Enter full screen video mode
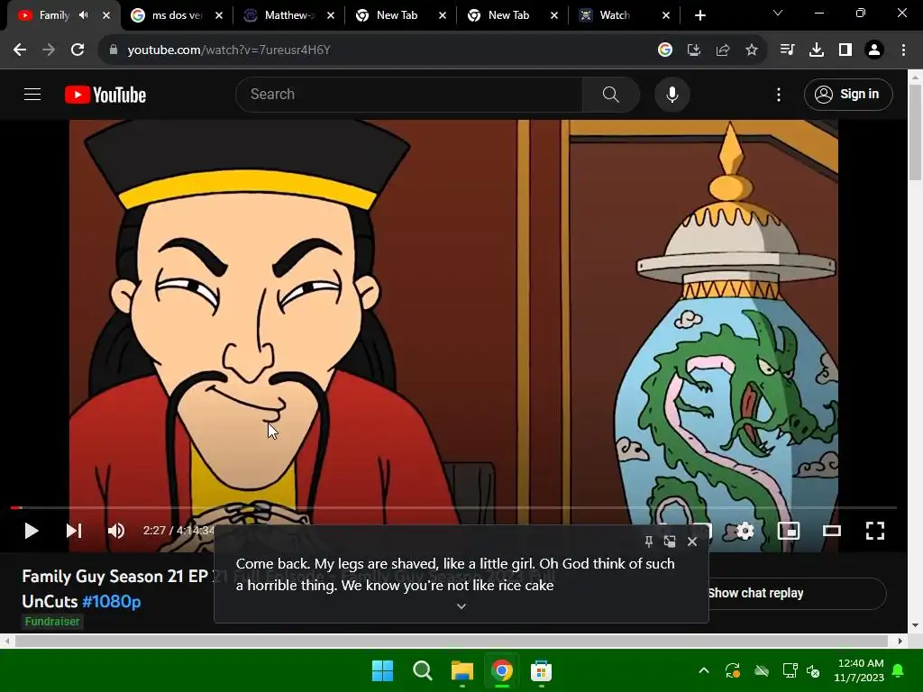Screen dimensions: 923x692 [x=874, y=531]
